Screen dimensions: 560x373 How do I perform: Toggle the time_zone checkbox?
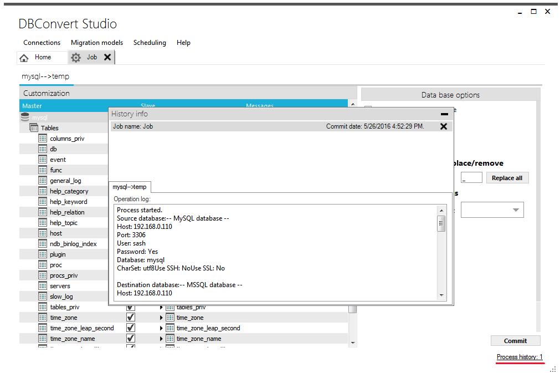pyautogui.click(x=131, y=317)
